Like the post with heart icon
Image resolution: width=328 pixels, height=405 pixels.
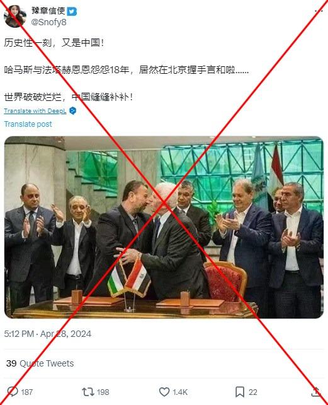[164, 392]
